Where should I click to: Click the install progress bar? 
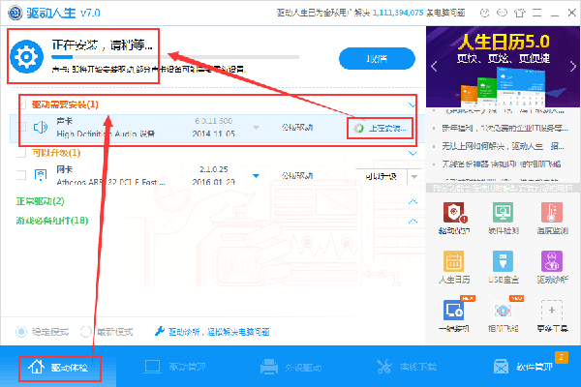(175, 57)
